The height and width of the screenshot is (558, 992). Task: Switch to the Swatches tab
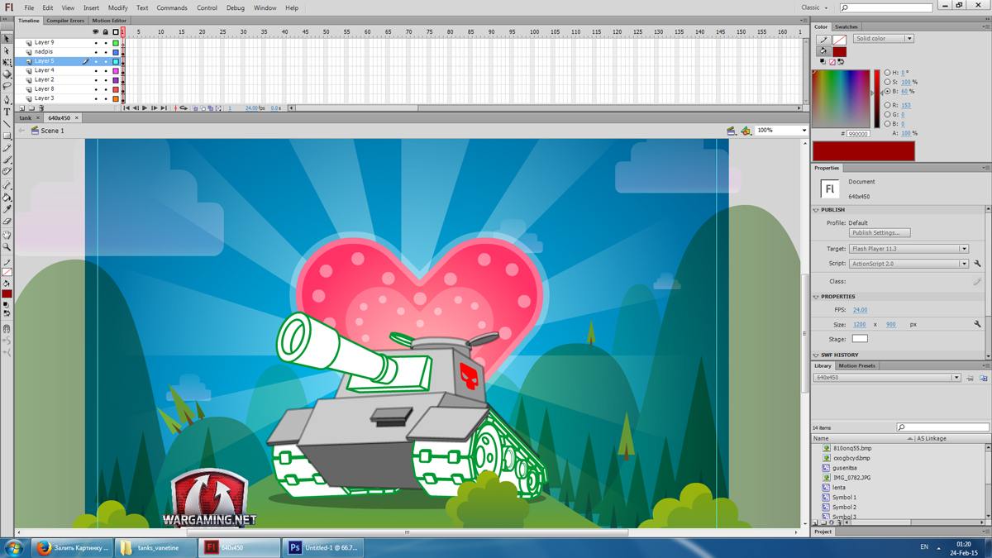[x=847, y=27]
